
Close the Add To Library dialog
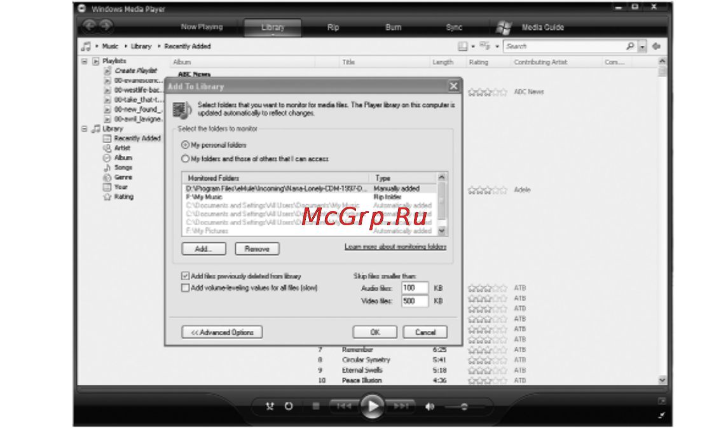point(453,86)
